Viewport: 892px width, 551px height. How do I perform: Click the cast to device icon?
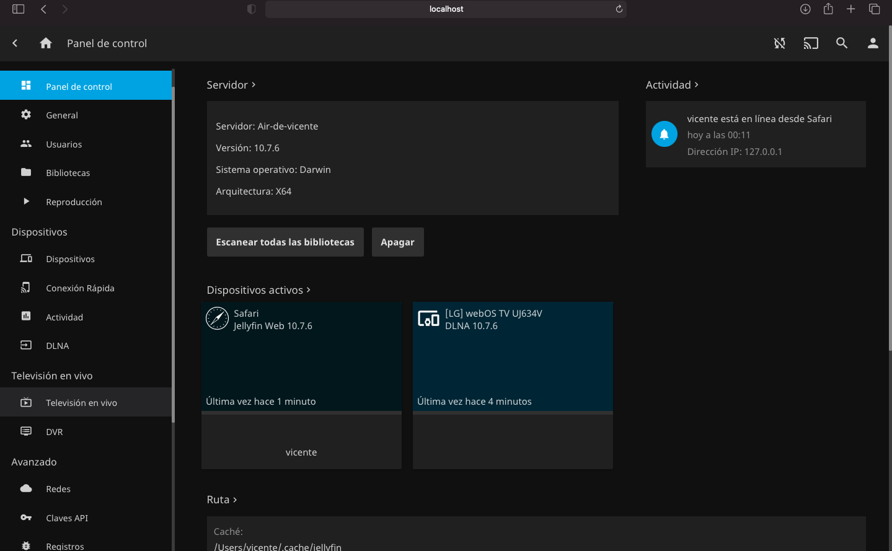click(811, 43)
